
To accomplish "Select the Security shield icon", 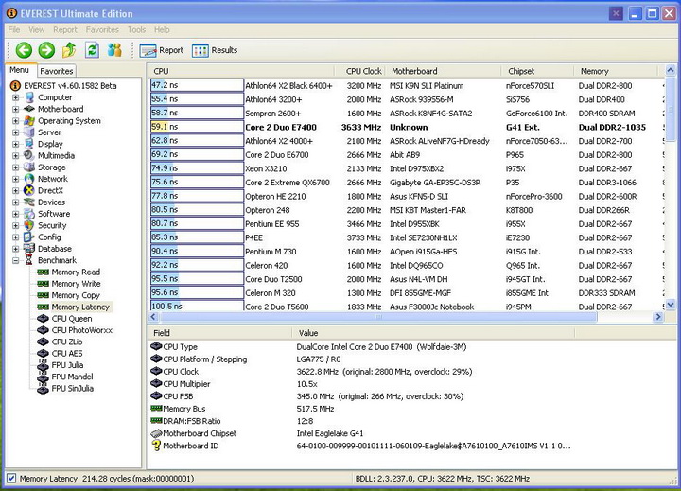I will (x=29, y=225).
